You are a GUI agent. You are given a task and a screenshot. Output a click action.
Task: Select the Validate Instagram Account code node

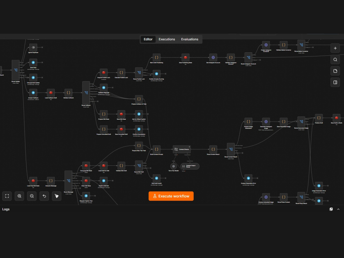(231, 57)
